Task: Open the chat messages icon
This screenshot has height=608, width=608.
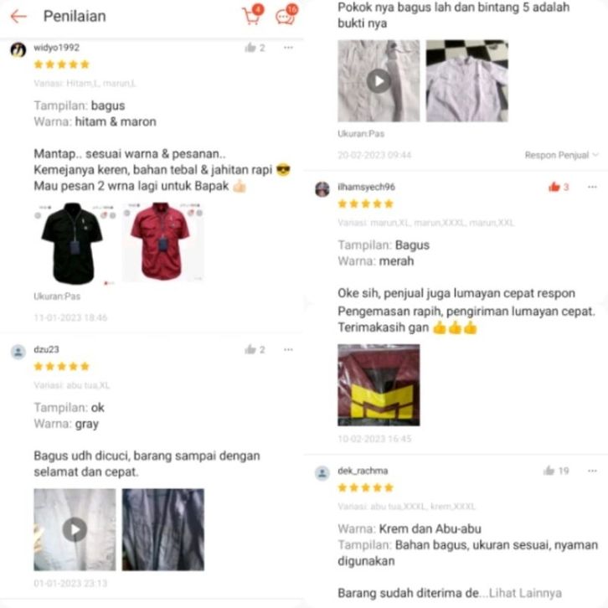Action: [286, 15]
